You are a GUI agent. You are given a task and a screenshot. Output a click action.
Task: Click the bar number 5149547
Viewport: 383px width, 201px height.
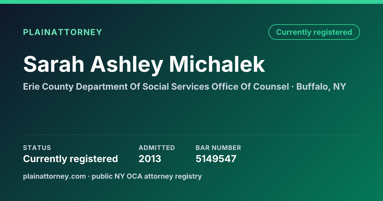(216, 159)
